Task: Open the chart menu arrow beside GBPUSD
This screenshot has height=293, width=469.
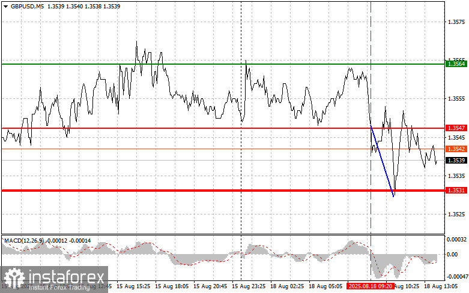Action: point(5,6)
